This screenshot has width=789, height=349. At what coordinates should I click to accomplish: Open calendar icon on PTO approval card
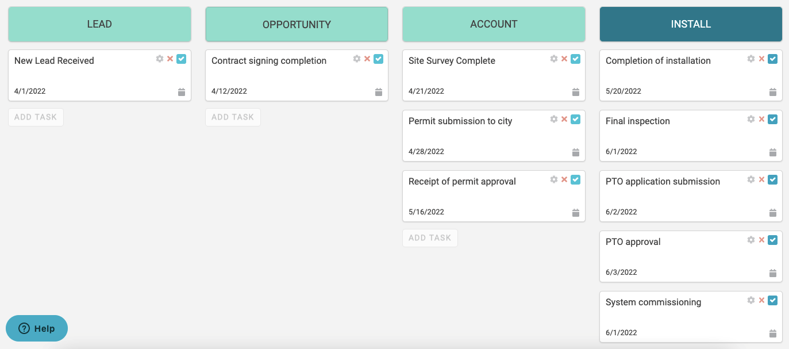pyautogui.click(x=773, y=273)
